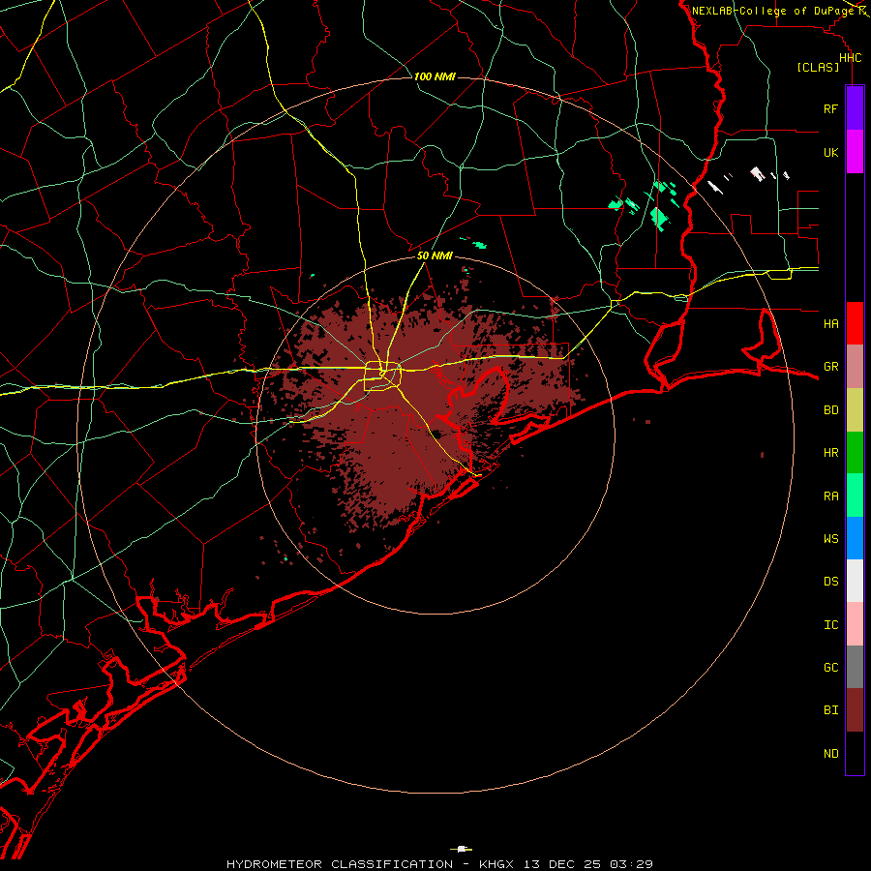Click the gray GC legend color swatch
This screenshot has width=871, height=871.
[x=855, y=667]
